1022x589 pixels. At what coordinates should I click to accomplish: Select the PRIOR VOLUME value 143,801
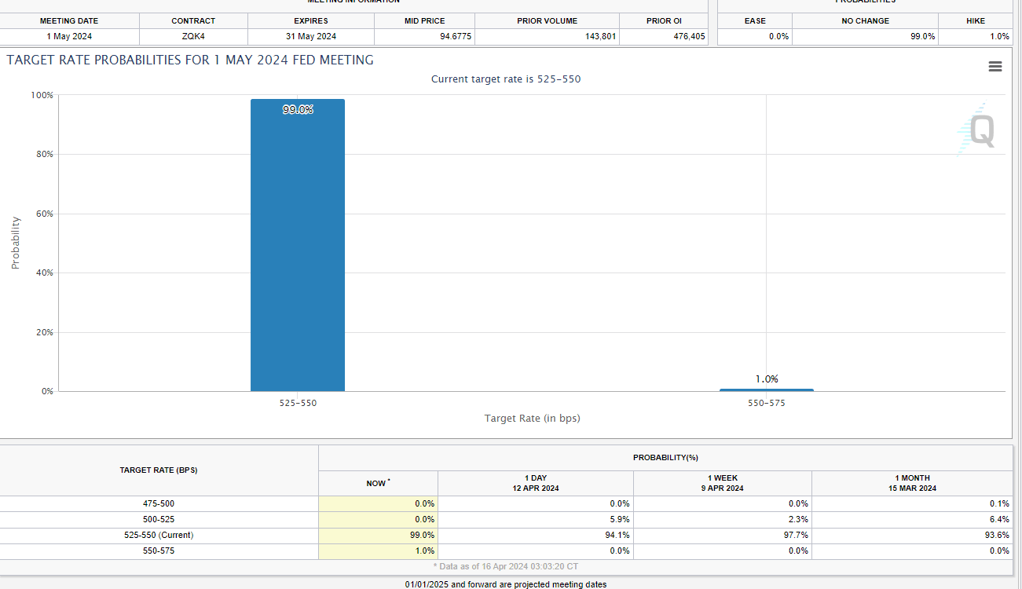click(600, 36)
